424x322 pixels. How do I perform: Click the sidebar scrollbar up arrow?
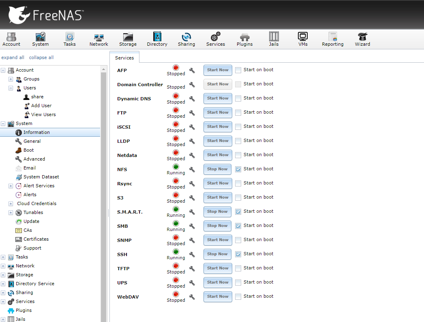pos(103,69)
